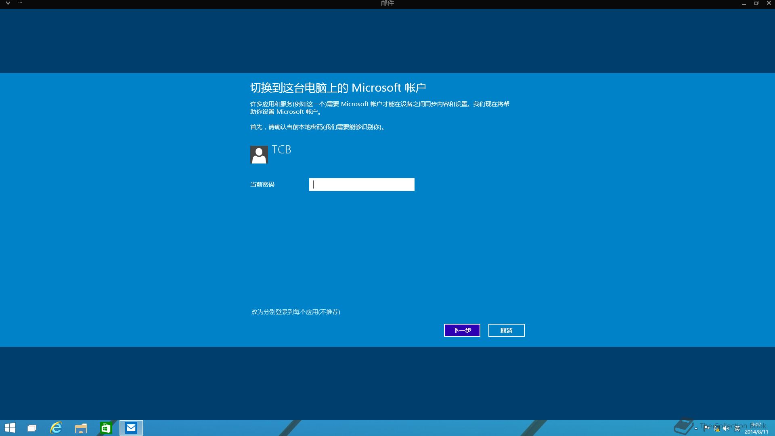The image size is (775, 436).
Task: Show hidden tray icons arrow
Action: (696, 428)
